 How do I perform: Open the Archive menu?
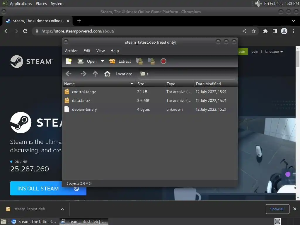tap(71, 51)
